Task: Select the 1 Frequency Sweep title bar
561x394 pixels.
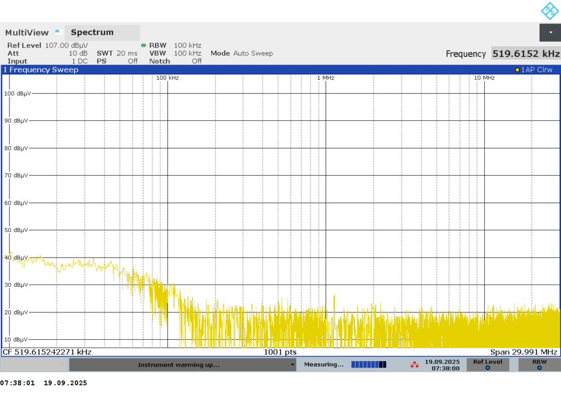Action: (41, 70)
